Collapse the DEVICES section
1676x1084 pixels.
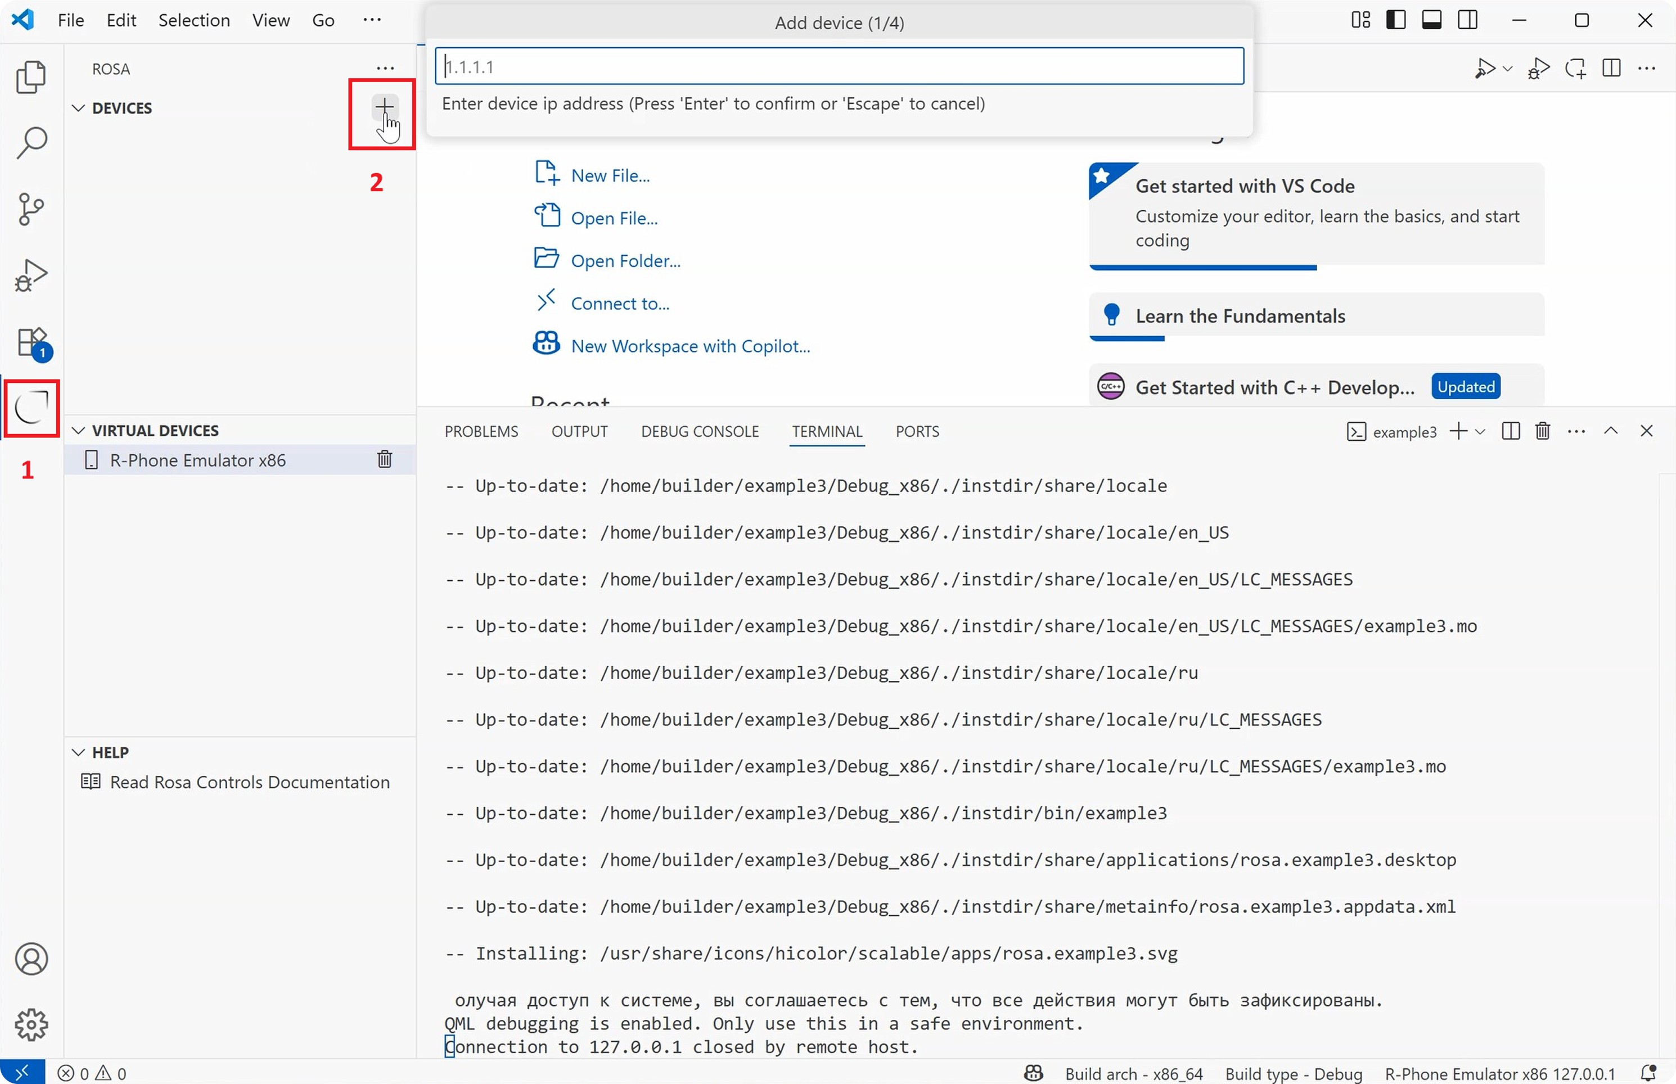78,108
